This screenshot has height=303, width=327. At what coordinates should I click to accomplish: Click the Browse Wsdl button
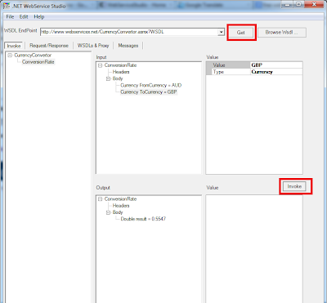pyautogui.click(x=282, y=32)
